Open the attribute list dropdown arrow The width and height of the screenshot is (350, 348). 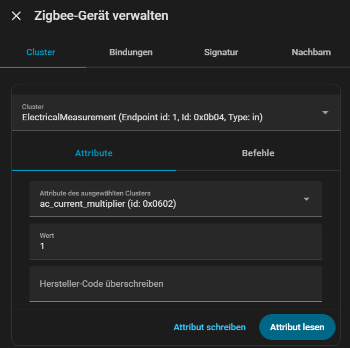307,199
